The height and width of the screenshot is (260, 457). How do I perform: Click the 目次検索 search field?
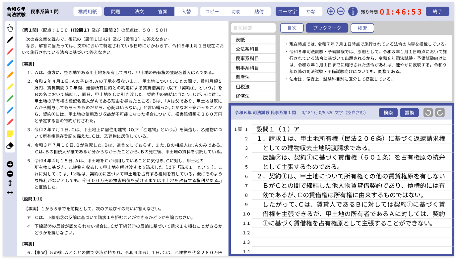[253, 28]
